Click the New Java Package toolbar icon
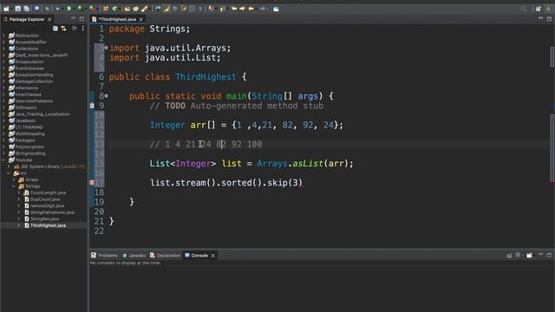The width and height of the screenshot is (555, 312). [x=106, y=9]
